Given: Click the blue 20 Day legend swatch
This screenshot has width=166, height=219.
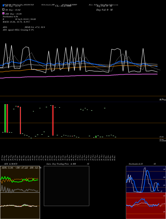Looking at the screenshot, I should [3, 5].
